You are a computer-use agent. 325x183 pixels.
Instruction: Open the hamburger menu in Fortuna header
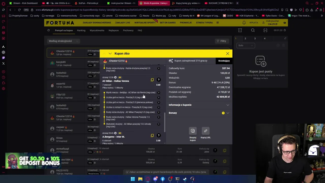tap(218, 23)
